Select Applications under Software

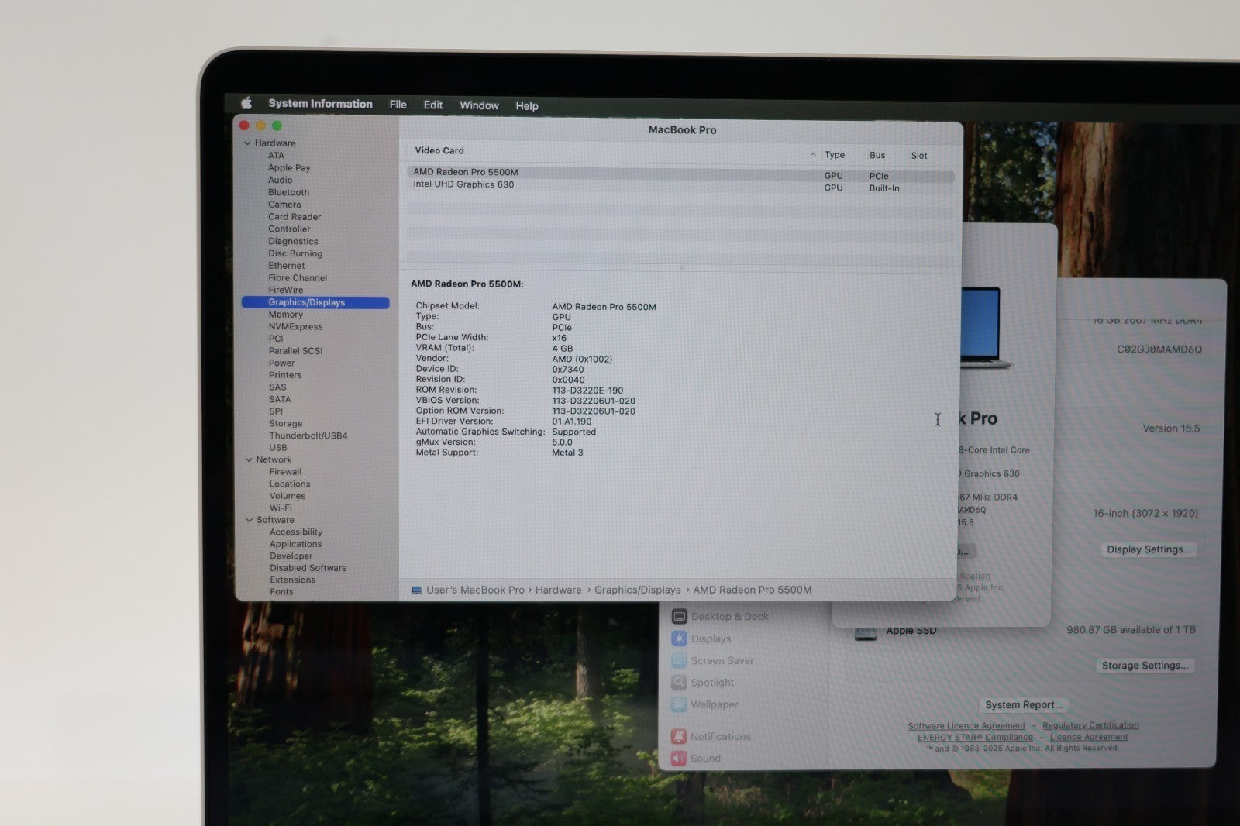295,544
